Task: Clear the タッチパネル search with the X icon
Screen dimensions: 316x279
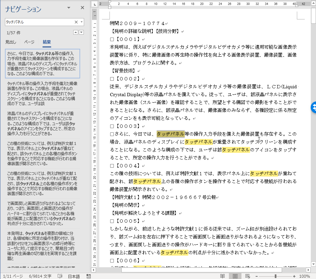Action: (76, 22)
